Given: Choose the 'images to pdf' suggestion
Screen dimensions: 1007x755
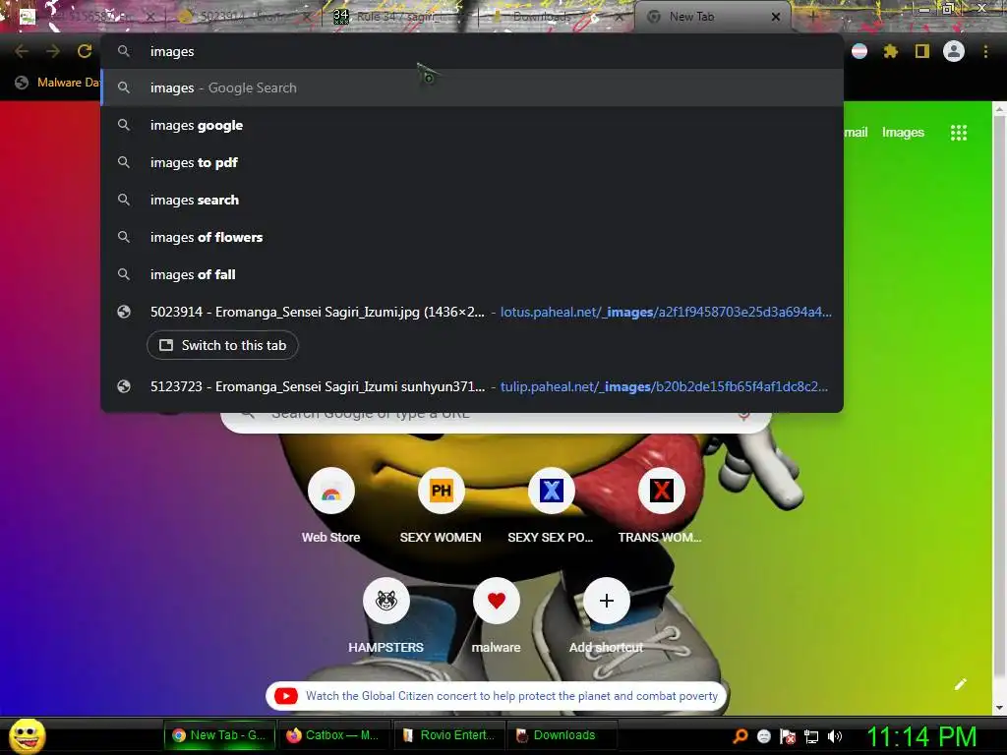Looking at the screenshot, I should point(472,162).
